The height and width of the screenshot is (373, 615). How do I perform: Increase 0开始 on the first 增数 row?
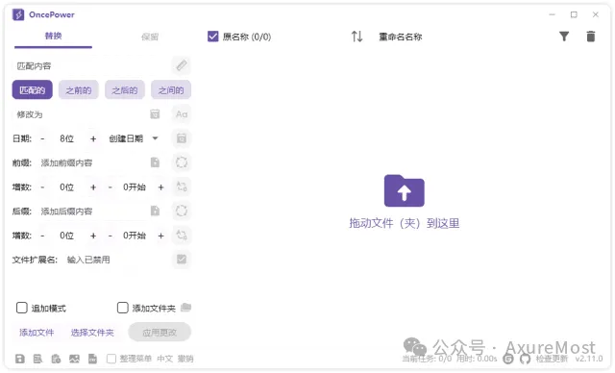pos(160,187)
